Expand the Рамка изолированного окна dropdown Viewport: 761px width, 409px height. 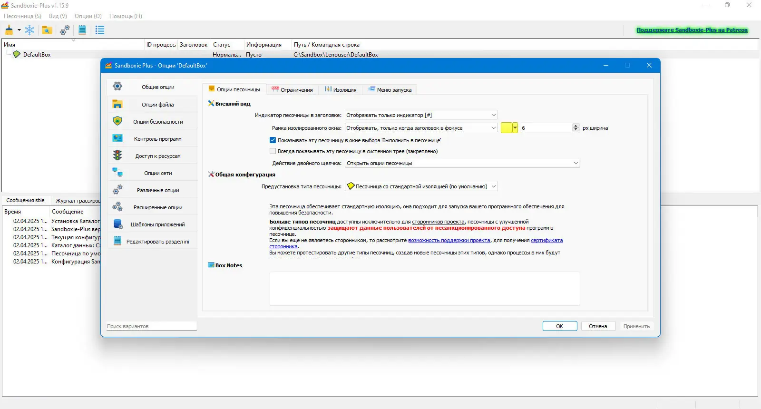click(x=421, y=128)
